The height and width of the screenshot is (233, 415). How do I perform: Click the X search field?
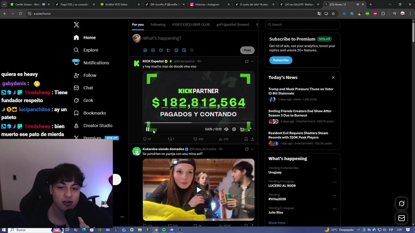[x=302, y=25]
